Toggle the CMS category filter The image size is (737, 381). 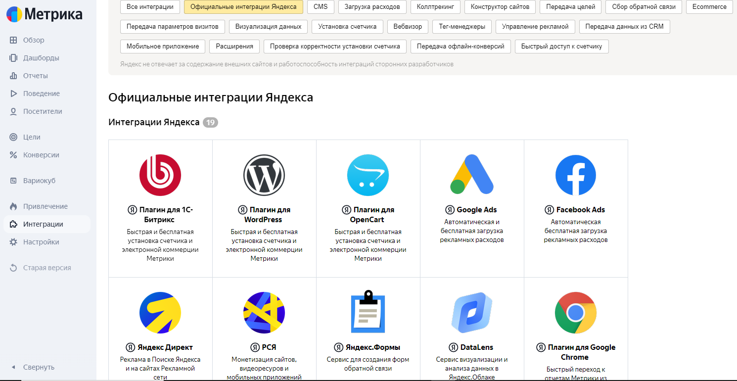(321, 7)
